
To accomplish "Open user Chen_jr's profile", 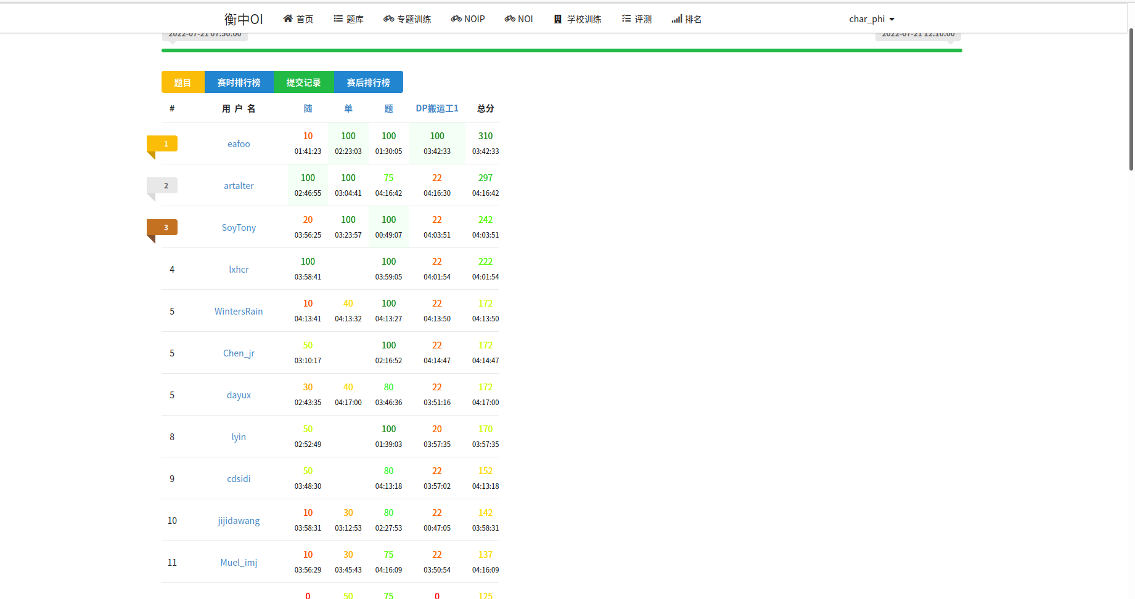I will pyautogui.click(x=239, y=353).
